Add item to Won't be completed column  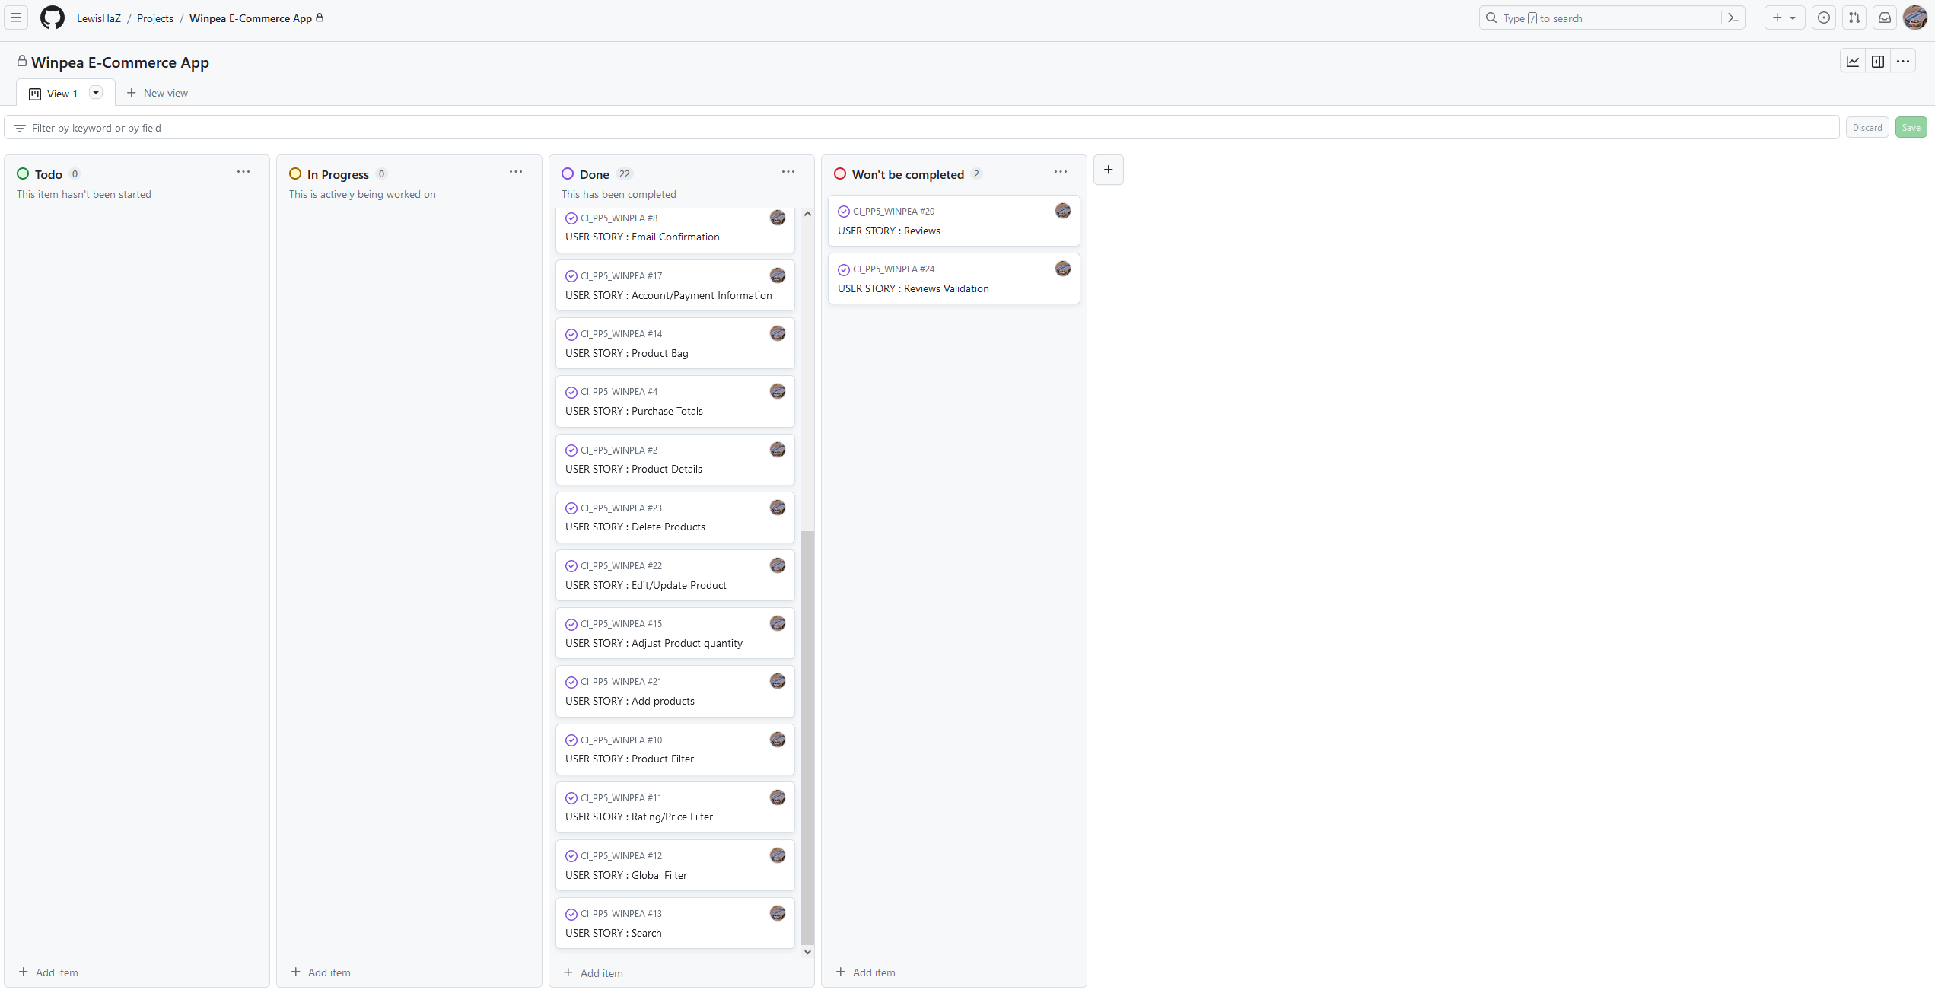866,972
